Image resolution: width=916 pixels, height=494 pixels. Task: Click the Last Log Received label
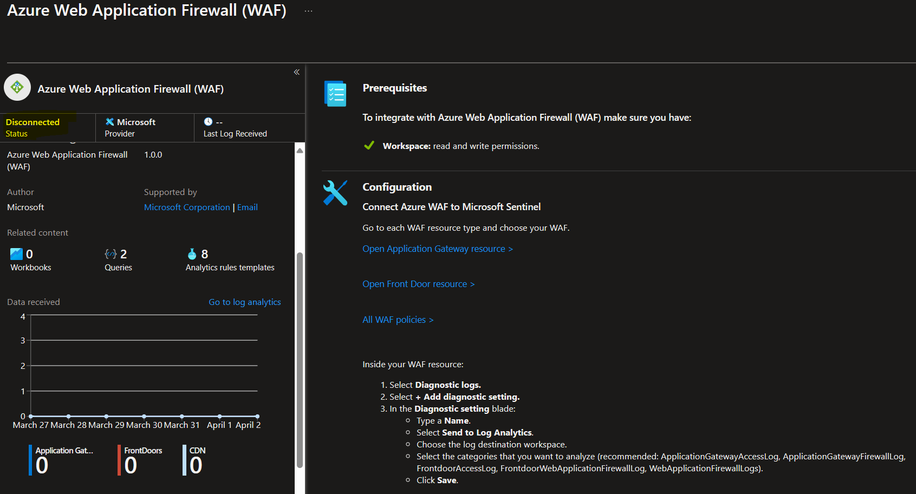[235, 134]
